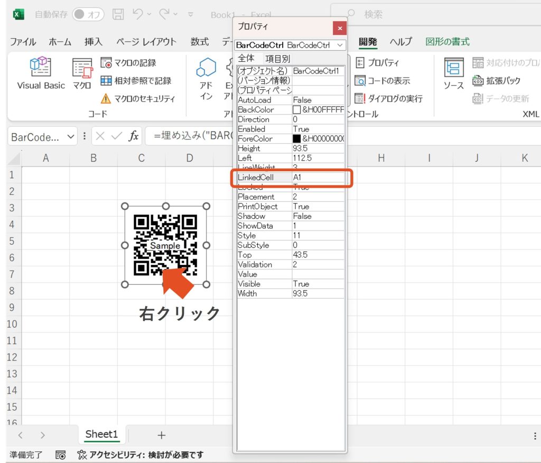Select the 全体 tab in properties
This screenshot has width=541, height=463.
point(246,58)
